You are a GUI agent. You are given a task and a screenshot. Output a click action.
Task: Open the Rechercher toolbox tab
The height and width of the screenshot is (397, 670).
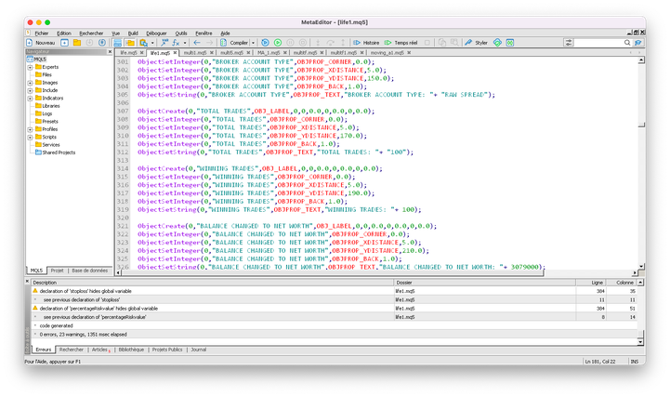pos(72,350)
